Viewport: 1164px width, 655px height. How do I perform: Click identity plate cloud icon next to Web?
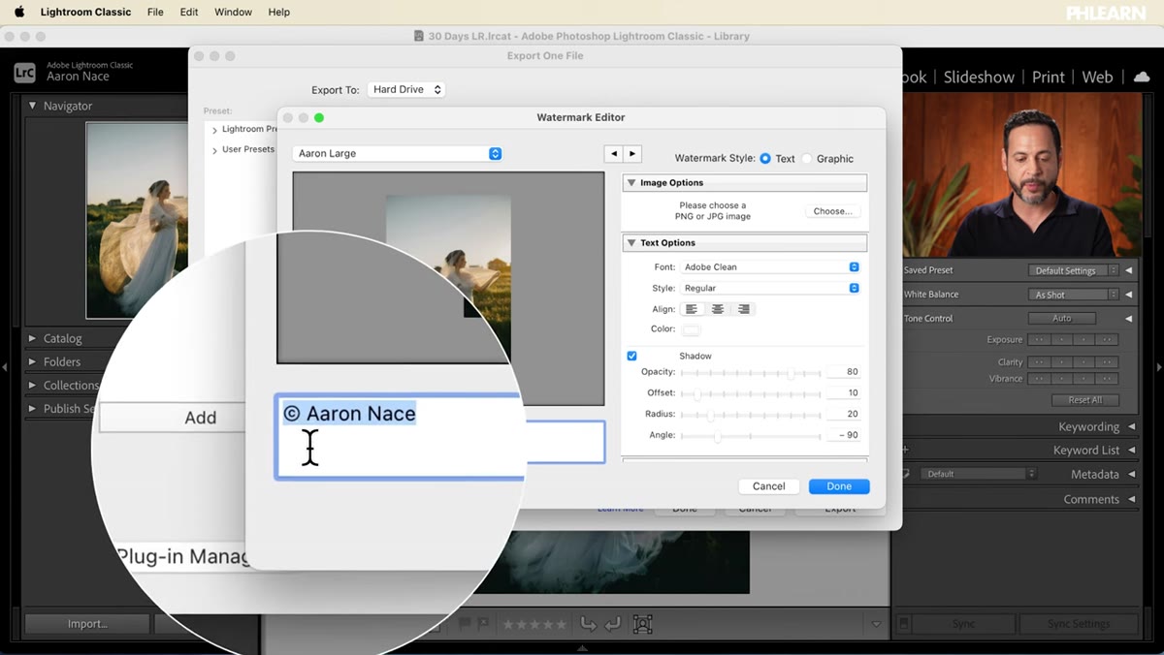coord(1140,77)
